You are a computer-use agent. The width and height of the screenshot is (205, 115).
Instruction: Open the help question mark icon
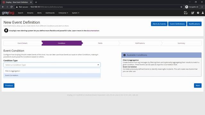(198, 13)
